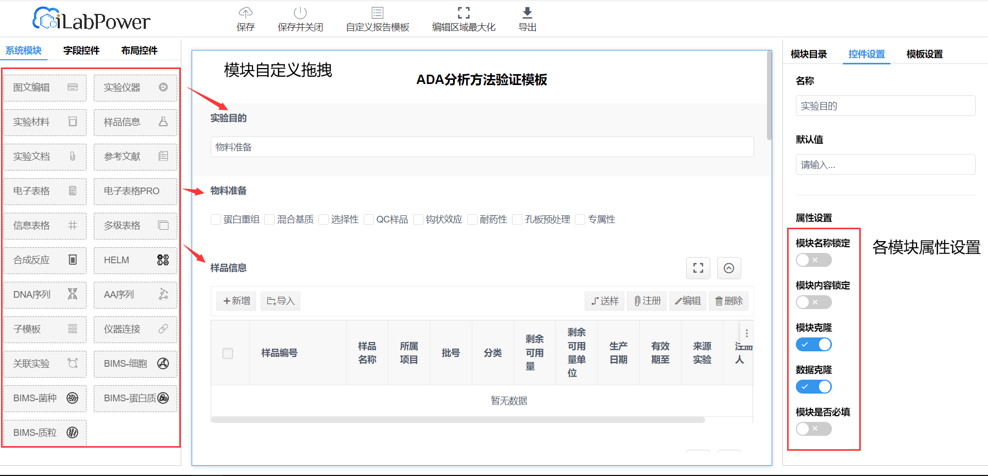Select the BIMS-质粒 module
Viewport: 988px width, 476px height.
[x=45, y=433]
